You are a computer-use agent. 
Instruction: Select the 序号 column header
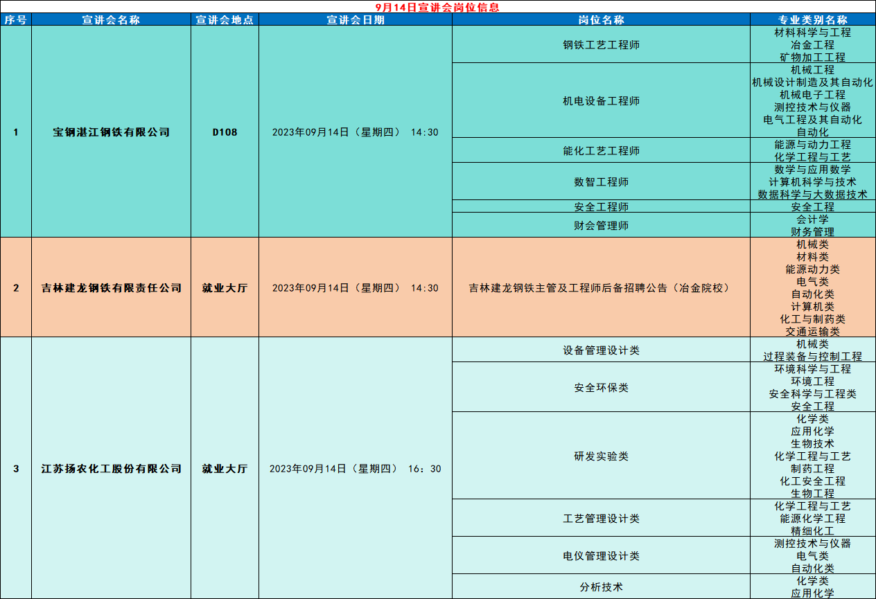tap(15, 20)
